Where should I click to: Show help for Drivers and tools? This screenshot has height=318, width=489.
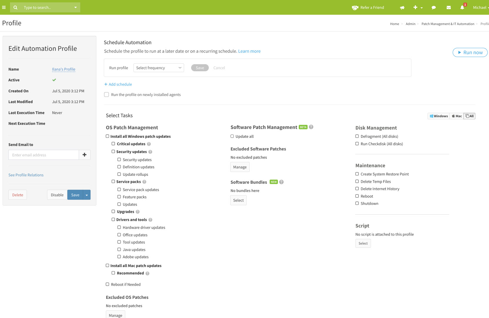(151, 220)
